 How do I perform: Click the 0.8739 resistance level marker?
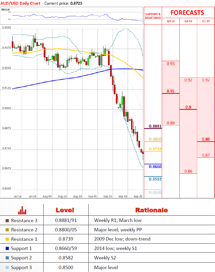(155, 149)
